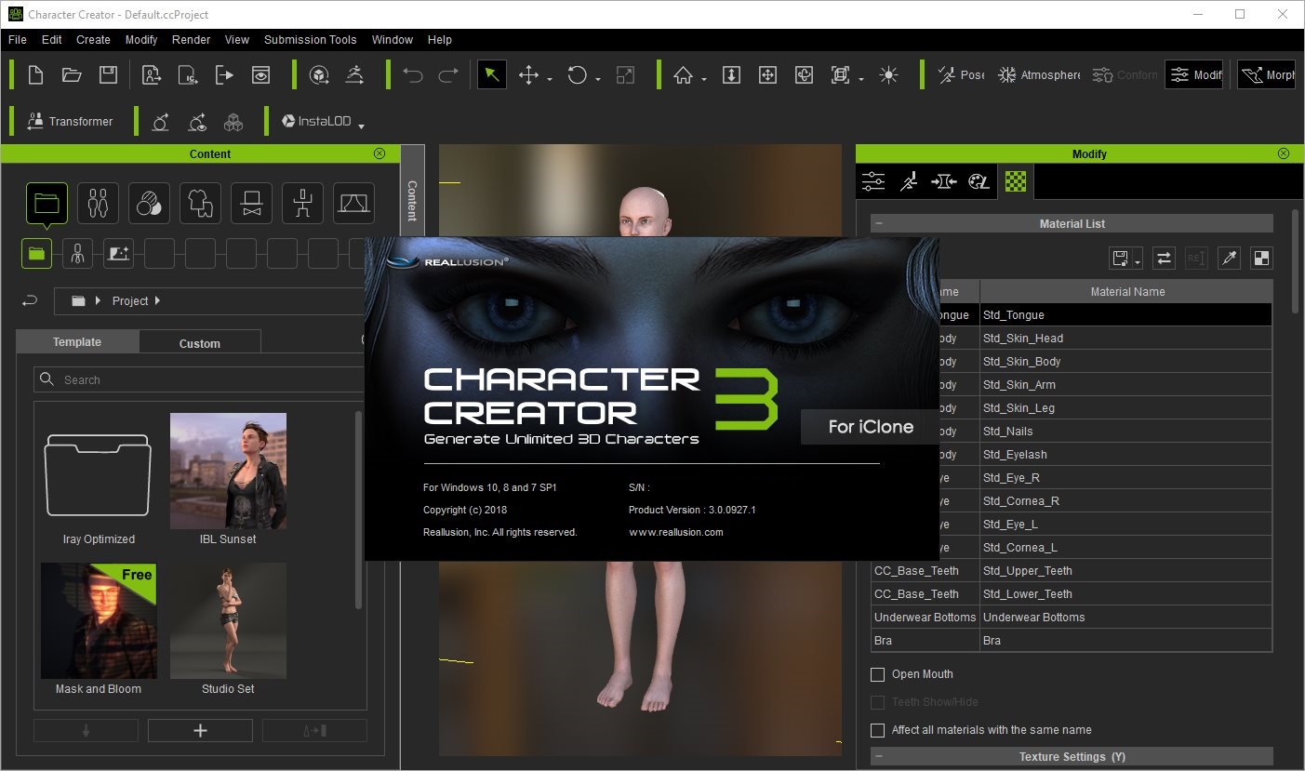Click the Undo arrow
The width and height of the screenshot is (1305, 771).
click(x=413, y=75)
